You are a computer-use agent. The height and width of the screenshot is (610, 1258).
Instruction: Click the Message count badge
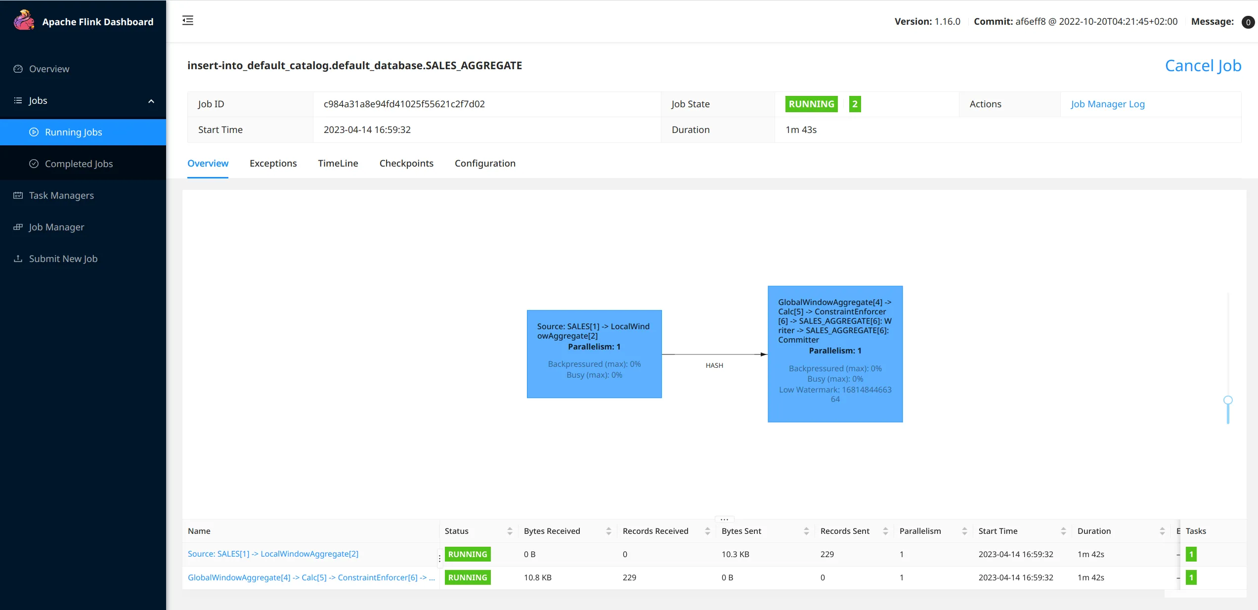[1248, 22]
